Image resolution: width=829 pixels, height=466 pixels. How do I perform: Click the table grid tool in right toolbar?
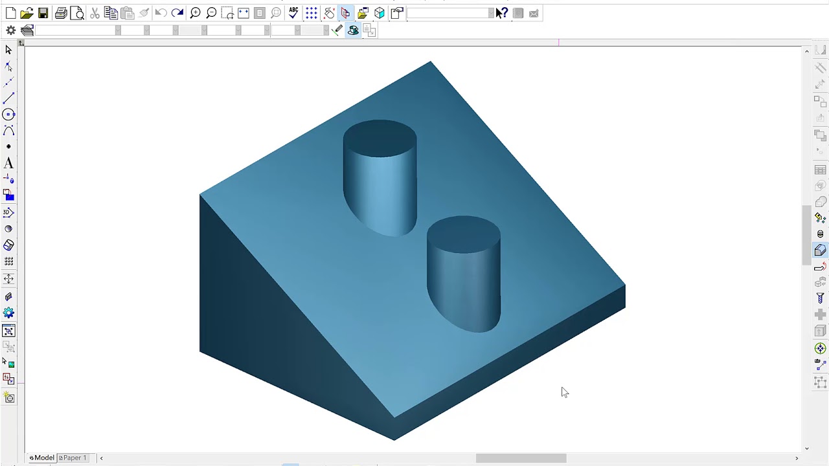(821, 170)
